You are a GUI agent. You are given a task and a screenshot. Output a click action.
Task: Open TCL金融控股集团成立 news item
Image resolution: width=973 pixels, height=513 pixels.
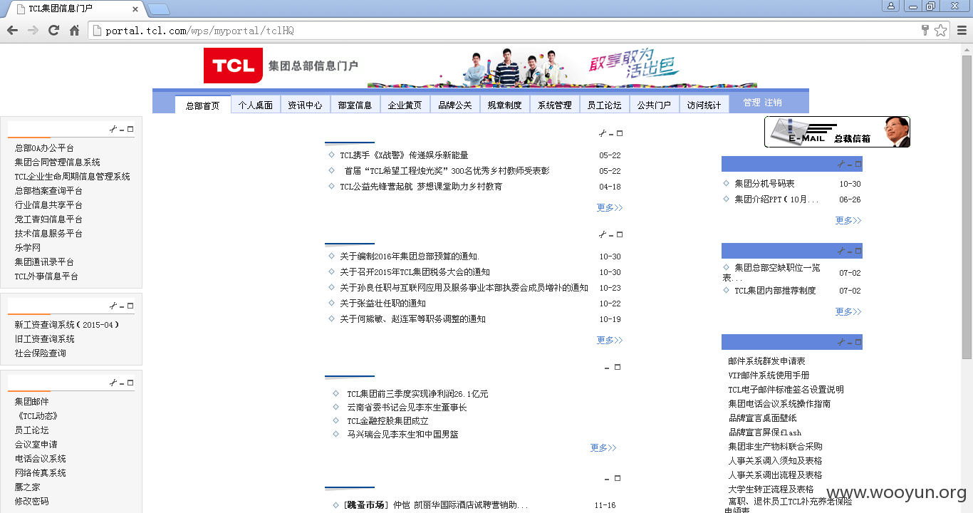pyautogui.click(x=387, y=421)
